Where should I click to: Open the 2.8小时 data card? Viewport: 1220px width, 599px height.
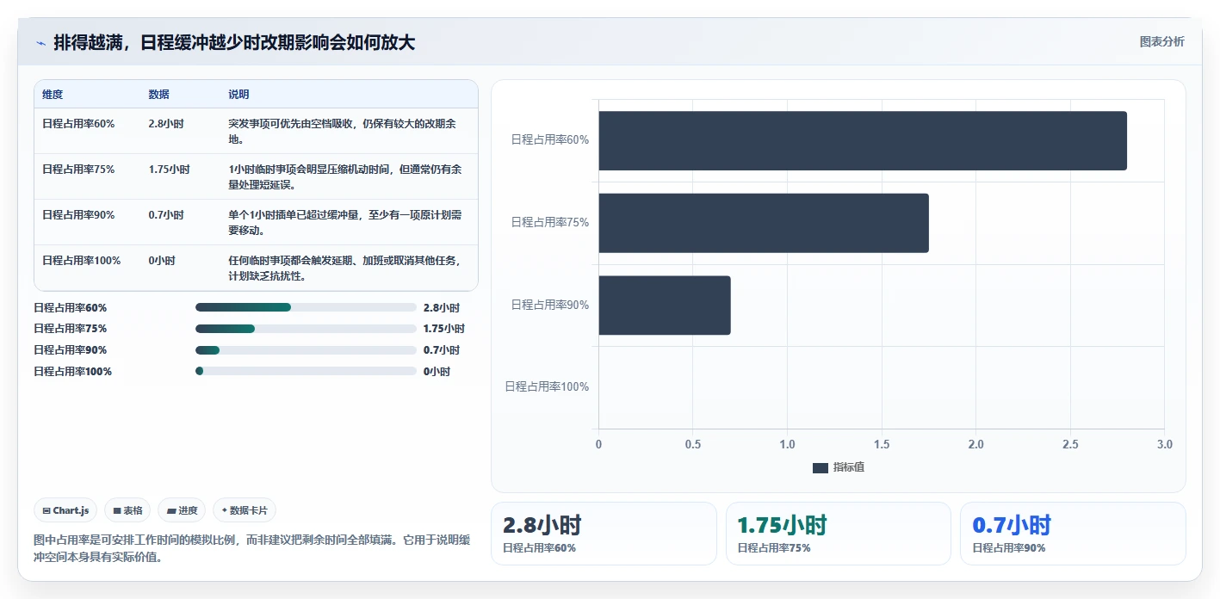click(x=604, y=534)
